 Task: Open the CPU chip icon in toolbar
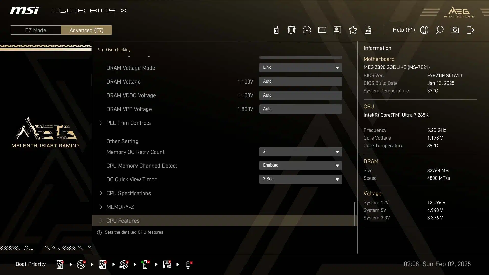click(x=291, y=30)
